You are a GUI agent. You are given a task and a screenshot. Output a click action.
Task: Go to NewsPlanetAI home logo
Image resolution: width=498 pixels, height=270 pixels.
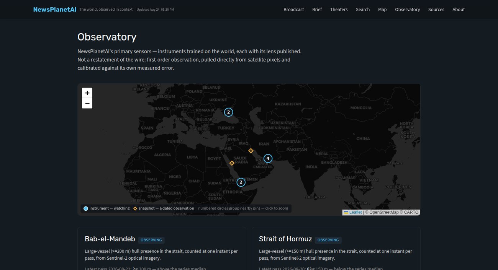click(x=55, y=10)
